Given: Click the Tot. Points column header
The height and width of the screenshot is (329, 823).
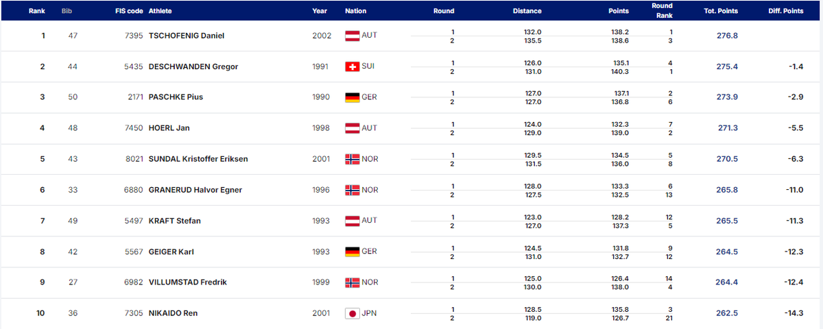Looking at the screenshot, I should pos(720,11).
